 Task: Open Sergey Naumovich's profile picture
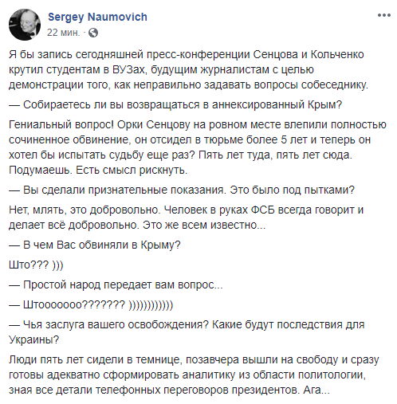coord(25,25)
